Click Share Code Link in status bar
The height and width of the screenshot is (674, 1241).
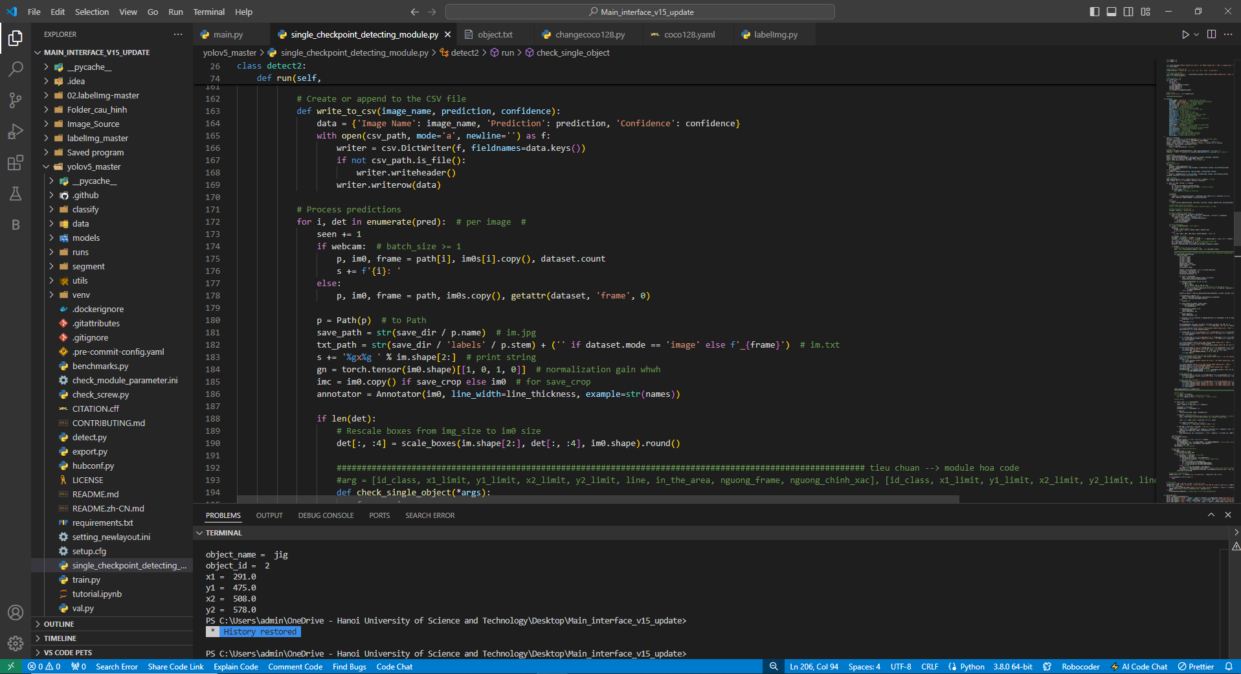(175, 667)
